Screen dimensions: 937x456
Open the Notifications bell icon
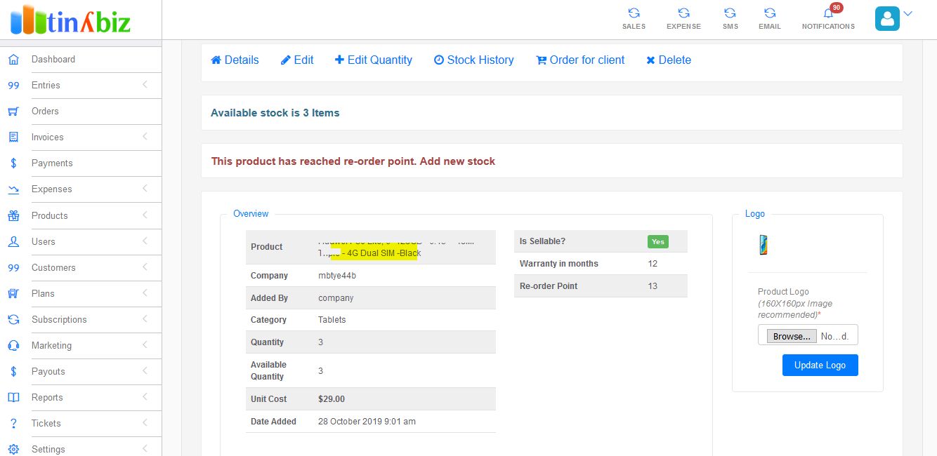[x=828, y=13]
